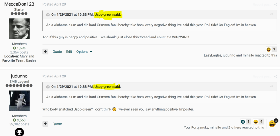Toggle multiquote plus on MeccaDon123's post
The image size is (280, 136).
pyautogui.click(x=46, y=52)
